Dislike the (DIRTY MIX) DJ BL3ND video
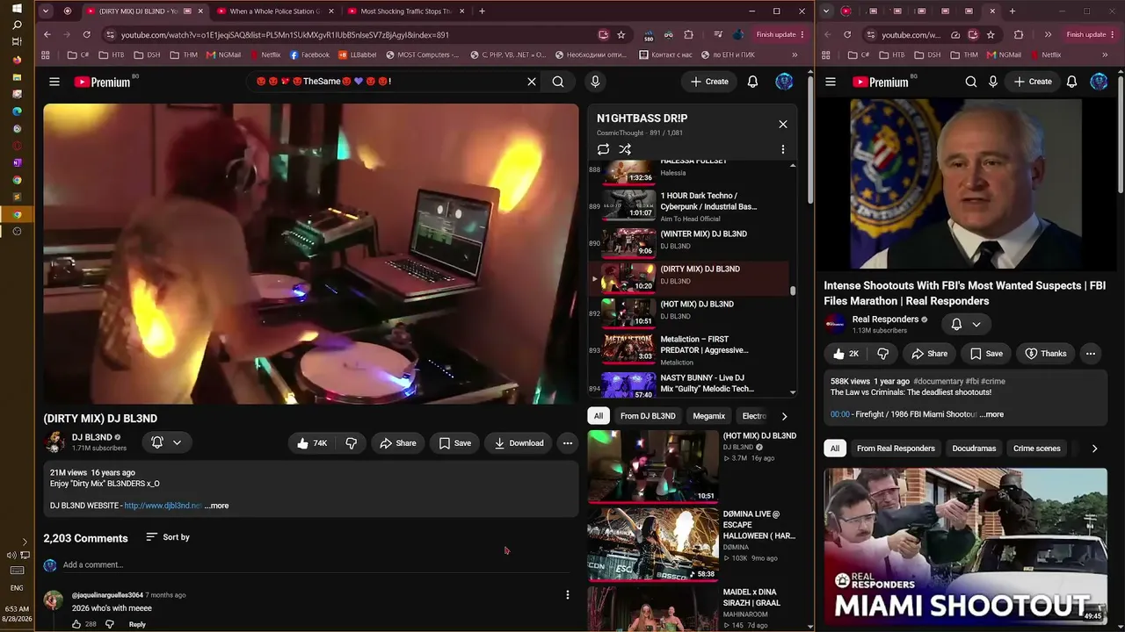1125x632 pixels. (x=351, y=443)
